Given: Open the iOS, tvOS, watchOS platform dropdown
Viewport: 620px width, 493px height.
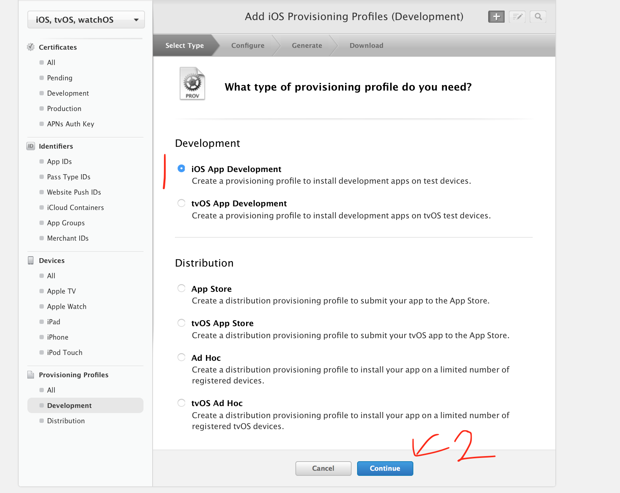Looking at the screenshot, I should click(x=86, y=20).
